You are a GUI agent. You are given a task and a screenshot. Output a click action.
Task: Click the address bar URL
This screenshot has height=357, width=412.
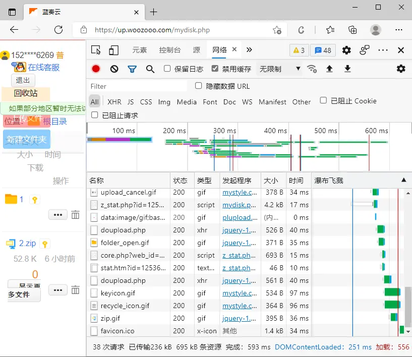(152, 30)
